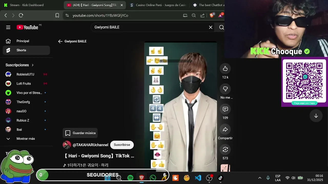Open Principal in YouTube sidebar
Viewport: 328px width, 184px height.
[x=26, y=41]
